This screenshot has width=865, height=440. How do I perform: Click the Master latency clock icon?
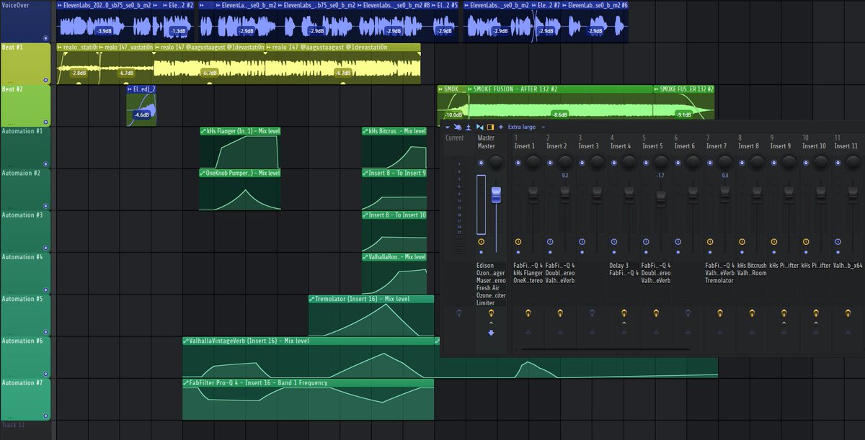coord(481,242)
